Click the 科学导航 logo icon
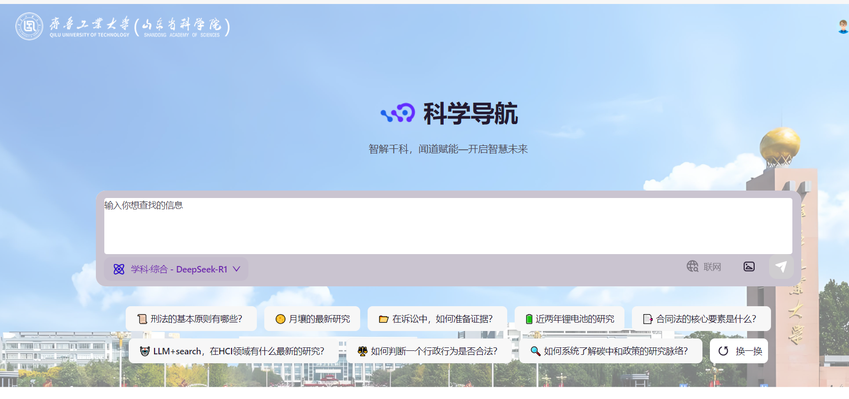 click(x=398, y=113)
